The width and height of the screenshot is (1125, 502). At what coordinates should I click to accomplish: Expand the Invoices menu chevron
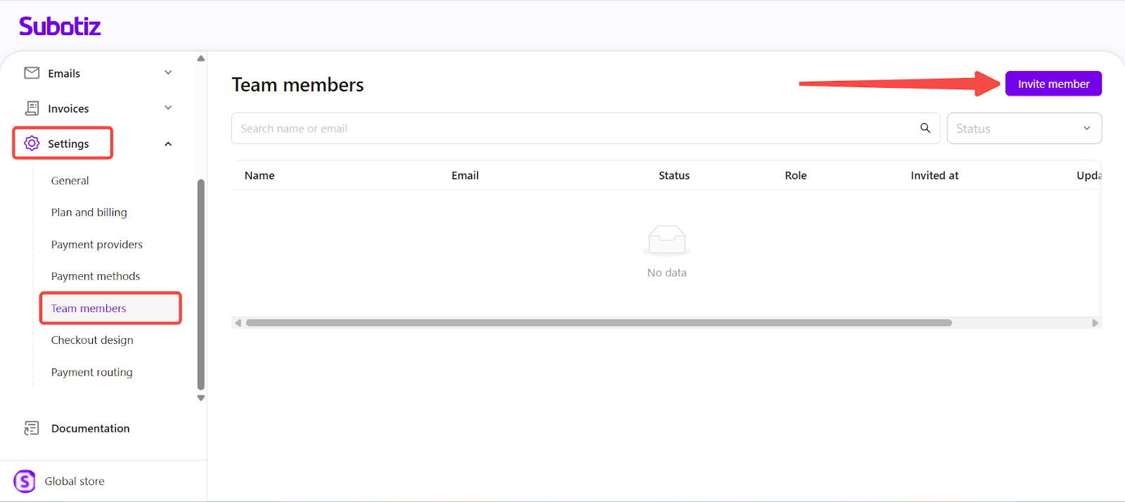[x=168, y=108]
